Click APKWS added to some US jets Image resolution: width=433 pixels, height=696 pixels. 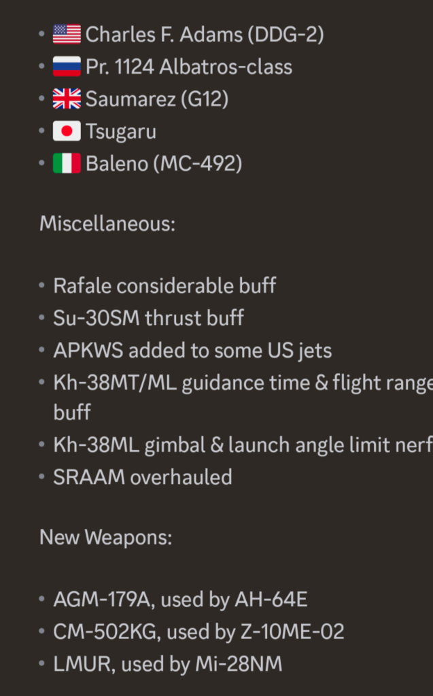pos(192,351)
